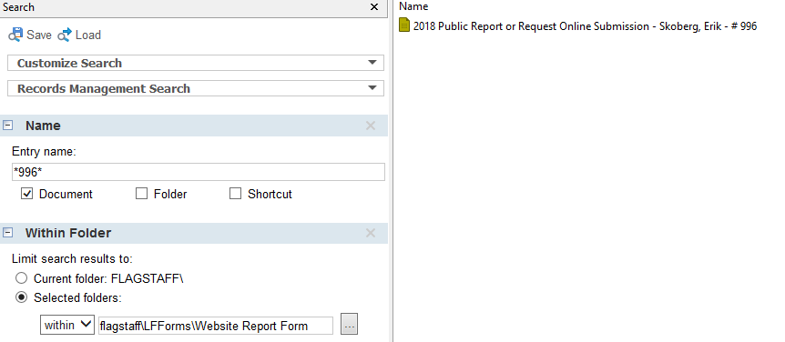
Task: Click the document icon beside the 2018 Public Report result
Action: [404, 25]
